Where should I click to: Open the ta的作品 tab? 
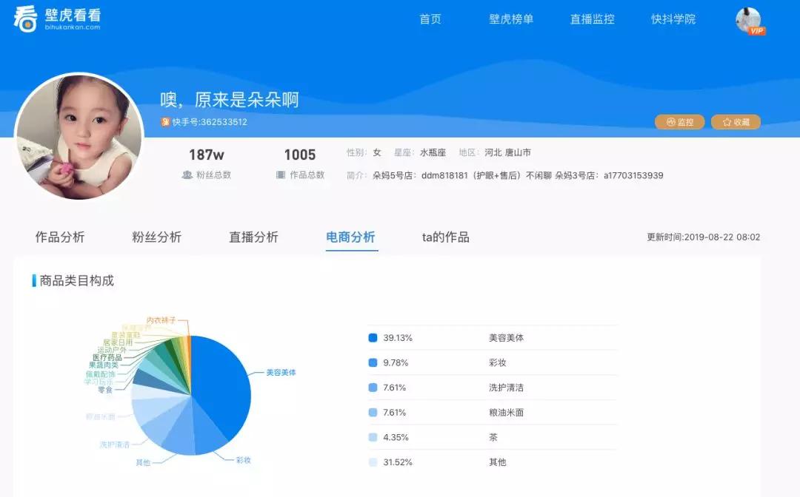[x=445, y=237]
